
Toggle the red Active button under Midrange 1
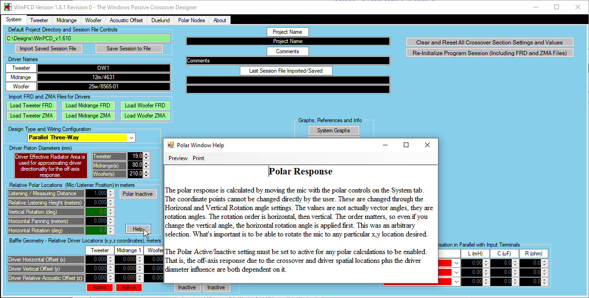point(129,287)
